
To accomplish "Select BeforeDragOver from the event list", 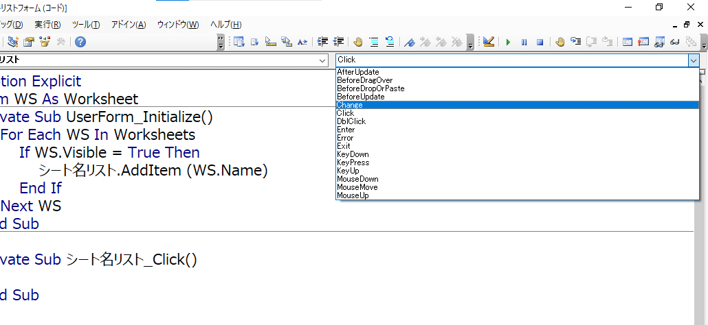I will [x=518, y=80].
